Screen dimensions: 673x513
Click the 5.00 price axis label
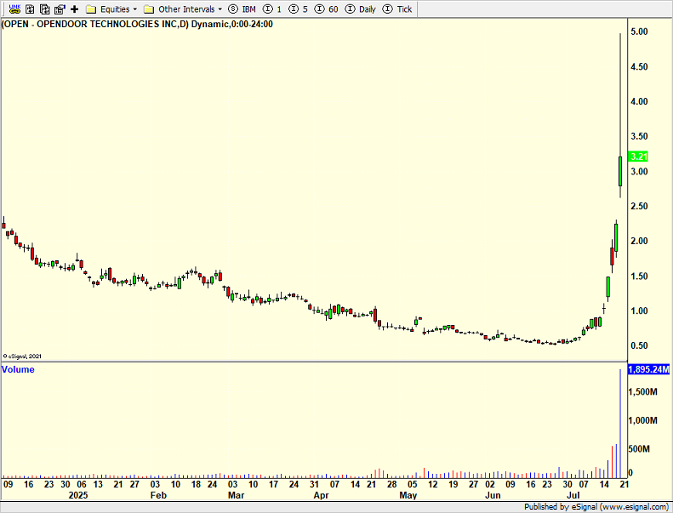coord(639,31)
